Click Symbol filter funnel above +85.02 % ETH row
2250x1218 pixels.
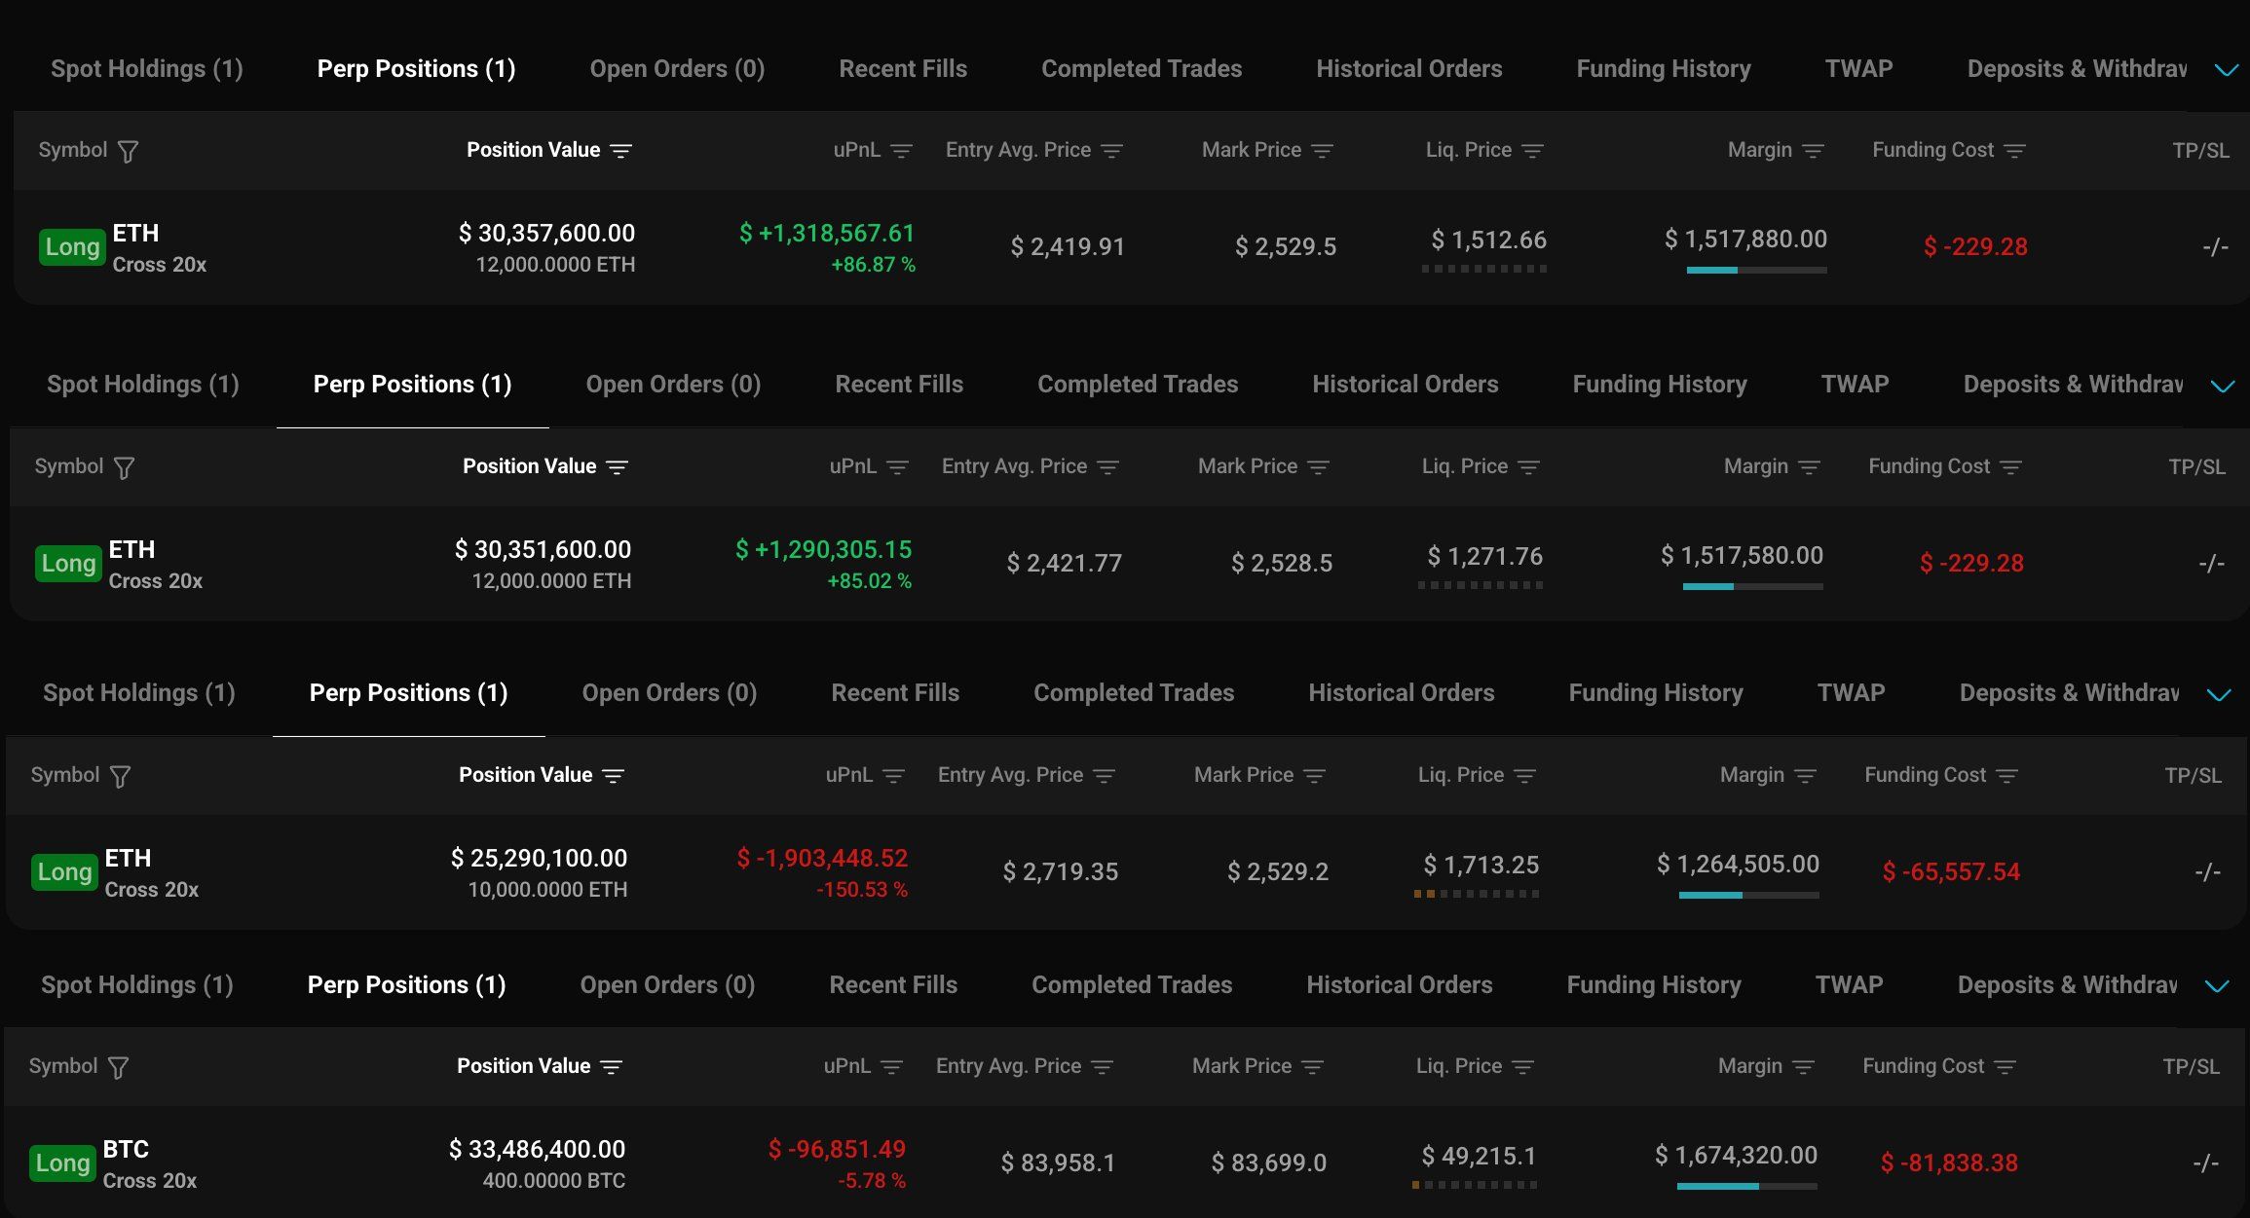[x=124, y=467]
